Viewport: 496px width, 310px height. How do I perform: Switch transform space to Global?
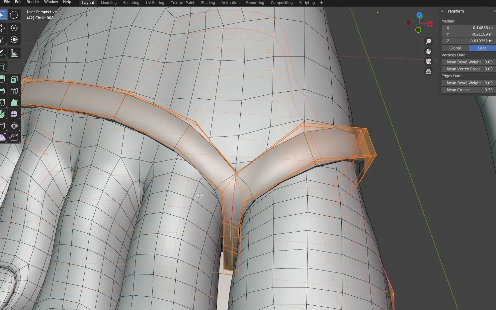tap(455, 48)
